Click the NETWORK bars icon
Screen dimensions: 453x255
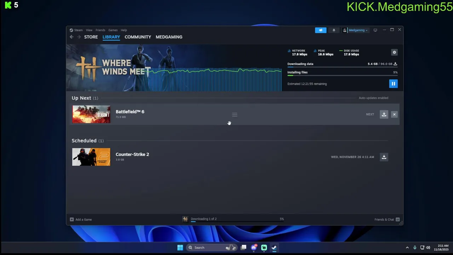click(x=289, y=51)
